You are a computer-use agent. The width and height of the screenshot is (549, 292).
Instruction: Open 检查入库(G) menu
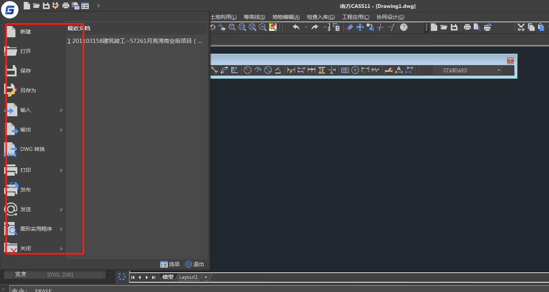click(321, 17)
